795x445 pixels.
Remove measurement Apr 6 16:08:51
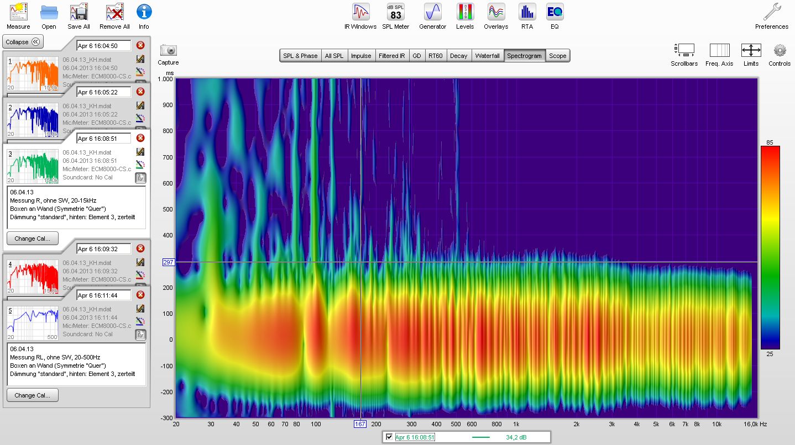click(x=140, y=138)
